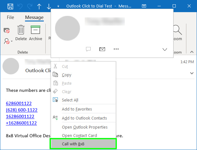Choose Copy from context menu

[83, 75]
